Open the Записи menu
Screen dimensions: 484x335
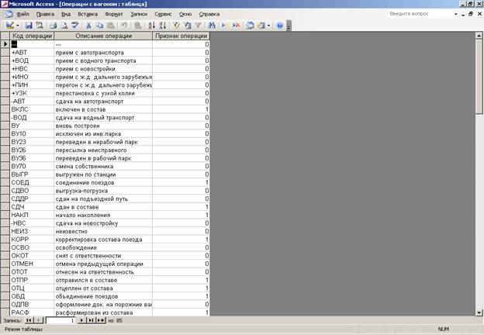(138, 15)
